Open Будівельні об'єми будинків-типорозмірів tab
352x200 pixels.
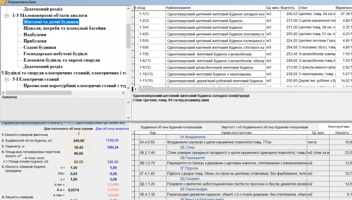(171, 127)
